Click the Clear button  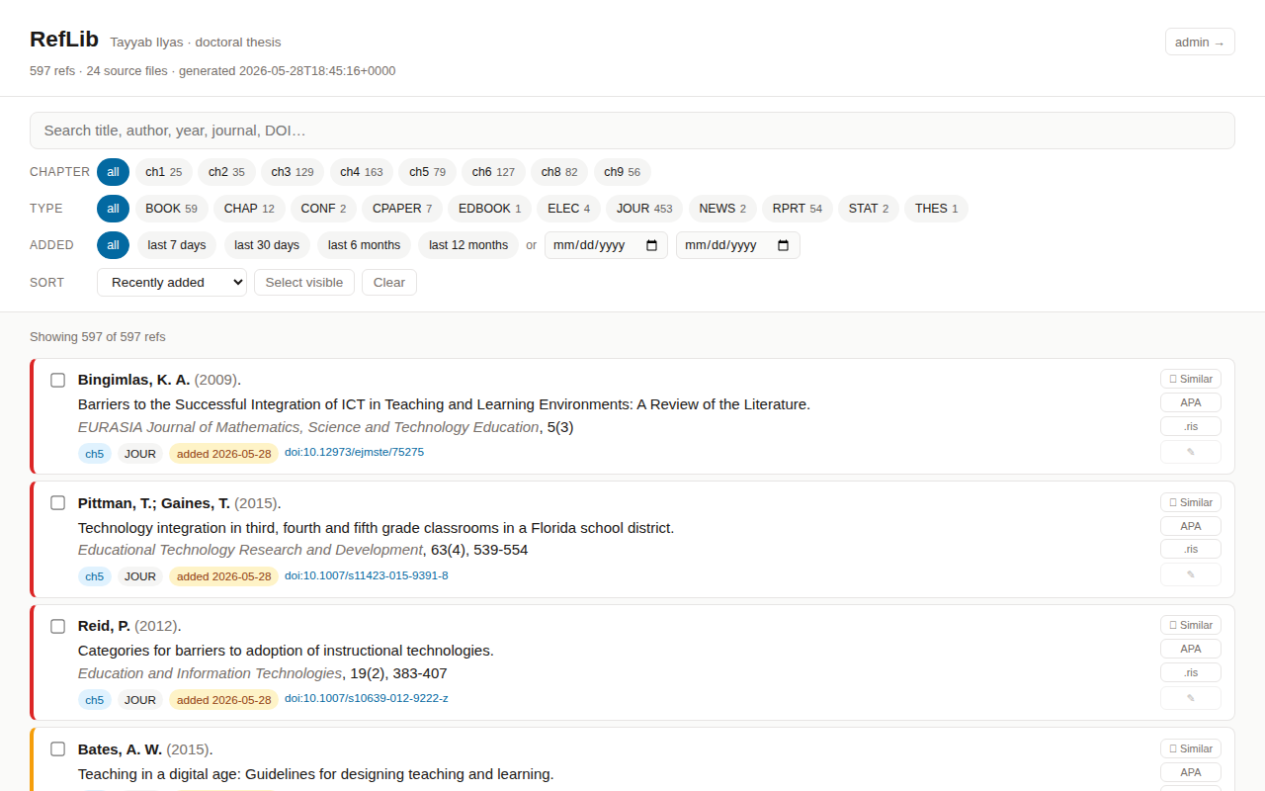tap(389, 283)
